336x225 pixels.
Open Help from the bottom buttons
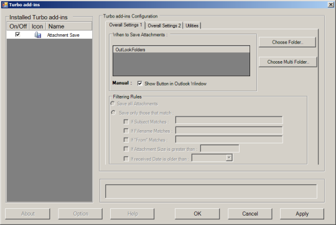pos(132,214)
